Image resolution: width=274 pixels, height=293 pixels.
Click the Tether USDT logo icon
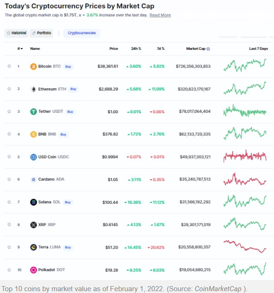[x=33, y=112]
